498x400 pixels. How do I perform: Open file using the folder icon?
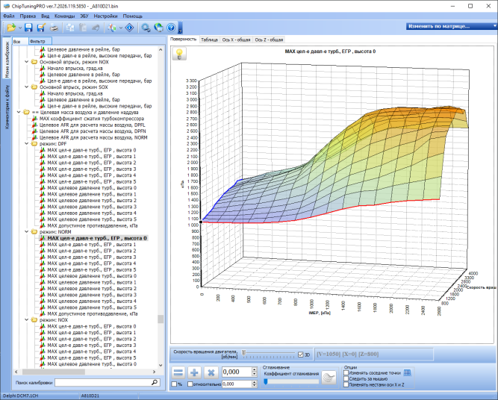click(11, 28)
